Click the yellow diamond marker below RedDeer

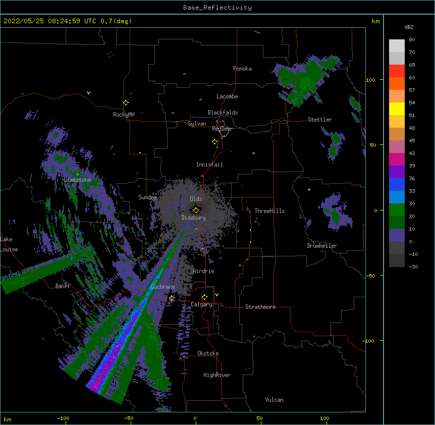pyautogui.click(x=214, y=142)
